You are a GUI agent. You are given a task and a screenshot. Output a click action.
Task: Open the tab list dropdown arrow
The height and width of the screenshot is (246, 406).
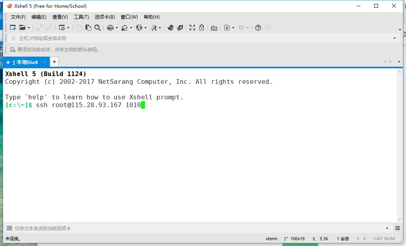point(399,62)
